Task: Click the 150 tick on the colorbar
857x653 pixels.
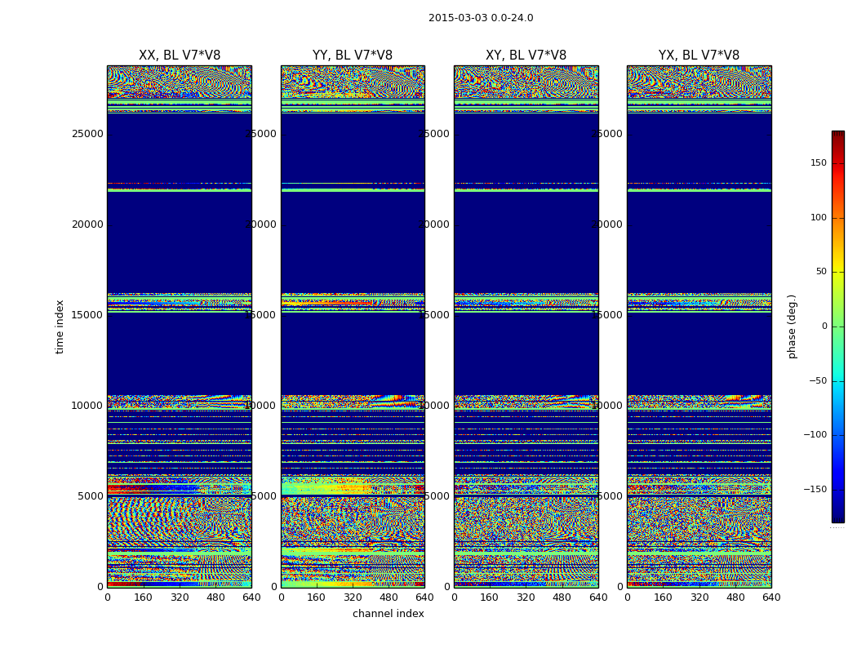Action: 817,163
